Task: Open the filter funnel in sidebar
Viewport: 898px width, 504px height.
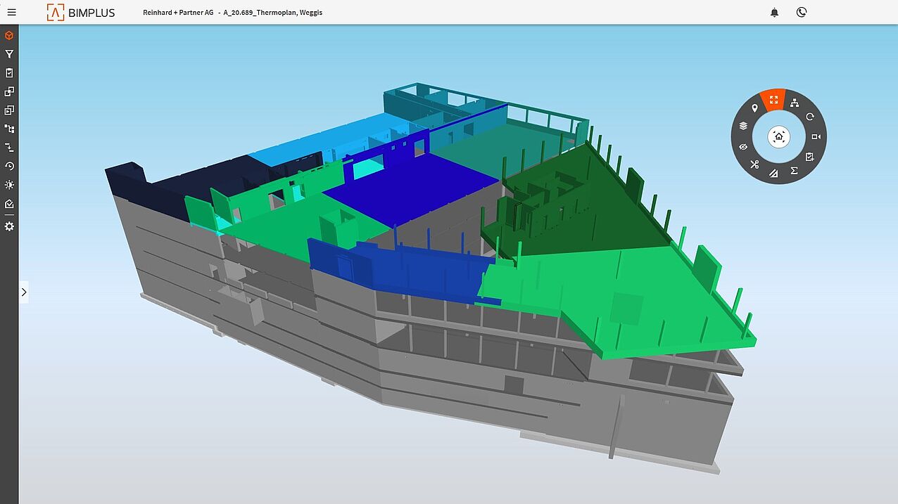Action: click(x=9, y=54)
